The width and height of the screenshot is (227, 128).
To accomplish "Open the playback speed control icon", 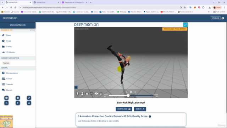I will (101, 94).
